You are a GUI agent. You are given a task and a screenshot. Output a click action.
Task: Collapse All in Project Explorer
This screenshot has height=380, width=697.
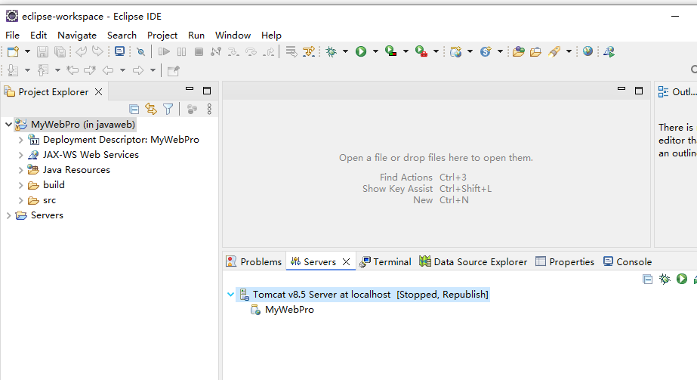(x=134, y=109)
